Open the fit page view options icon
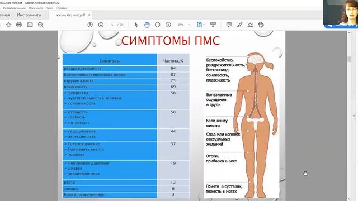The image size is (358, 201). [x=199, y=25]
